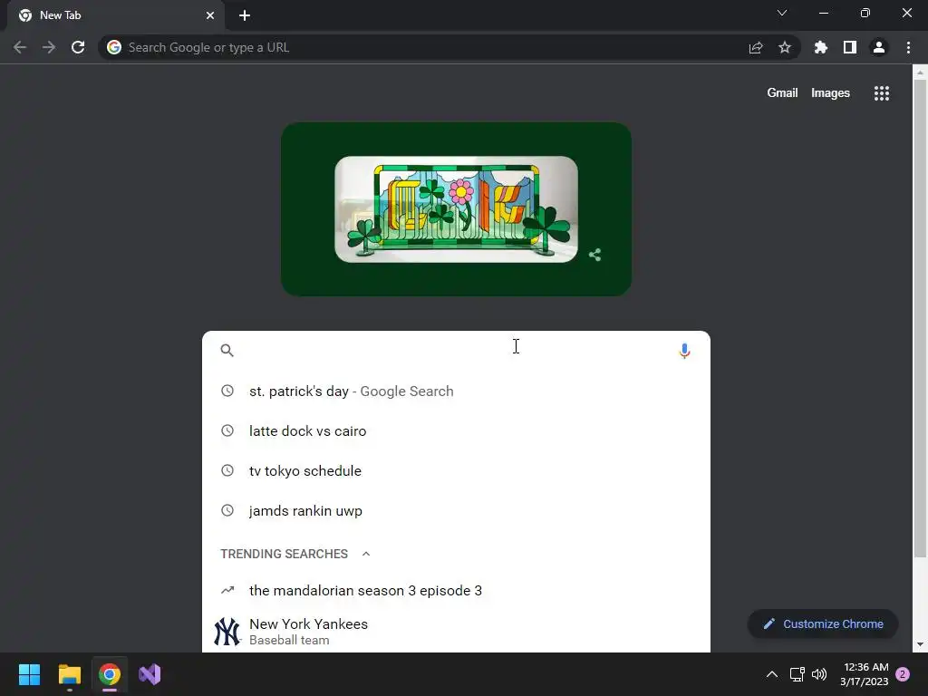Click the TRENDING SEARCHES heading
The image size is (928, 696).
pyautogui.click(x=284, y=554)
